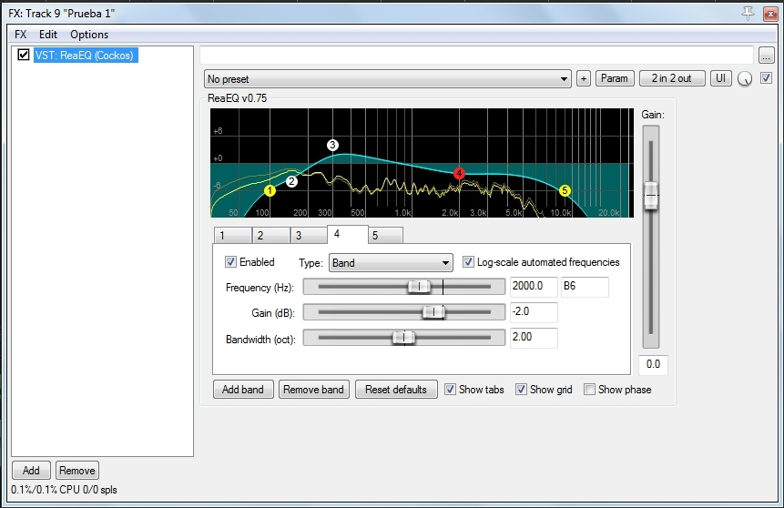
Task: Click the pin window icon in title bar
Action: (x=748, y=12)
